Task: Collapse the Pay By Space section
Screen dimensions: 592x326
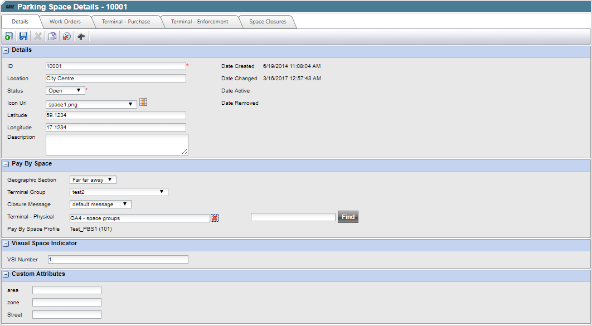Action: (6, 164)
